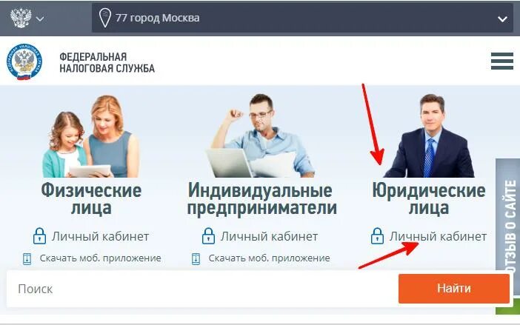The image size is (520, 325).
Task: Open the Индивидуальные предприниматели section
Action: (262, 199)
